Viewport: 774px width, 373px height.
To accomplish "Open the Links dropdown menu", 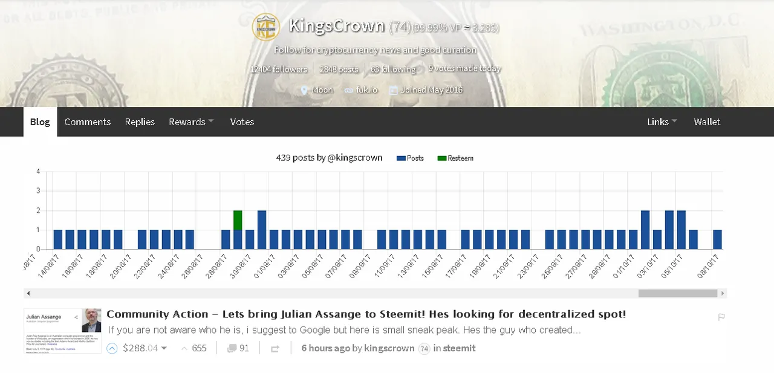I will (x=662, y=122).
